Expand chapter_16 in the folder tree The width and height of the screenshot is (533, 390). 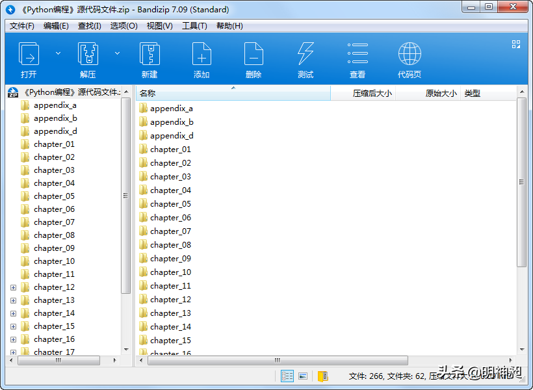pos(13,340)
